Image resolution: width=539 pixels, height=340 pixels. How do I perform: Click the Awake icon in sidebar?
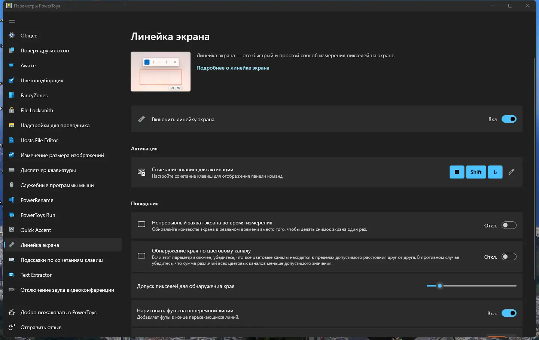coord(12,65)
